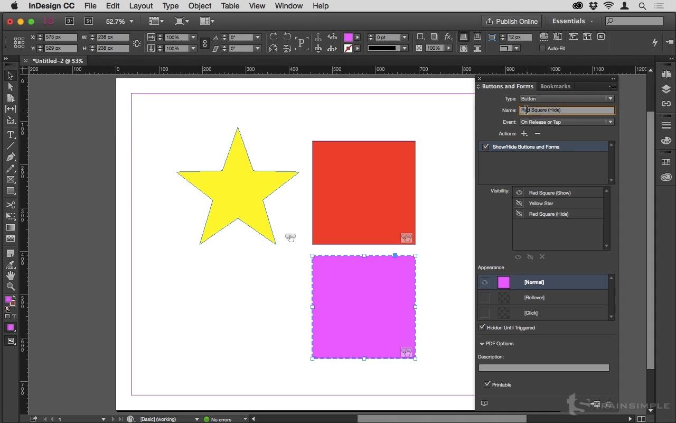
Task: Open the [Basic] (working) preflight profile dropdown
Action: pos(196,419)
